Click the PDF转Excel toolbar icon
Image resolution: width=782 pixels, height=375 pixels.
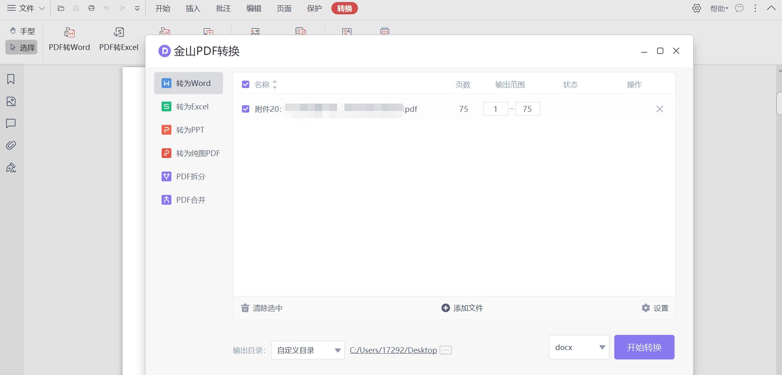pos(119,33)
